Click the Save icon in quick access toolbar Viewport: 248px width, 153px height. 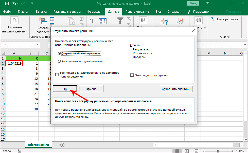click(7, 4)
